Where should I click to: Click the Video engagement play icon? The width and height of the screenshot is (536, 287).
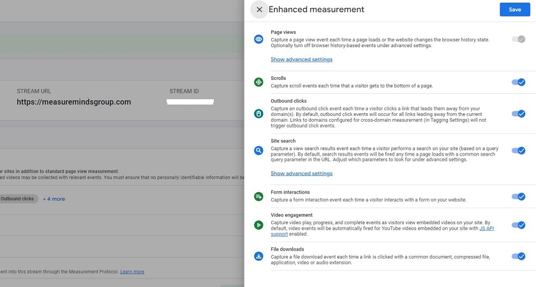coord(259,225)
